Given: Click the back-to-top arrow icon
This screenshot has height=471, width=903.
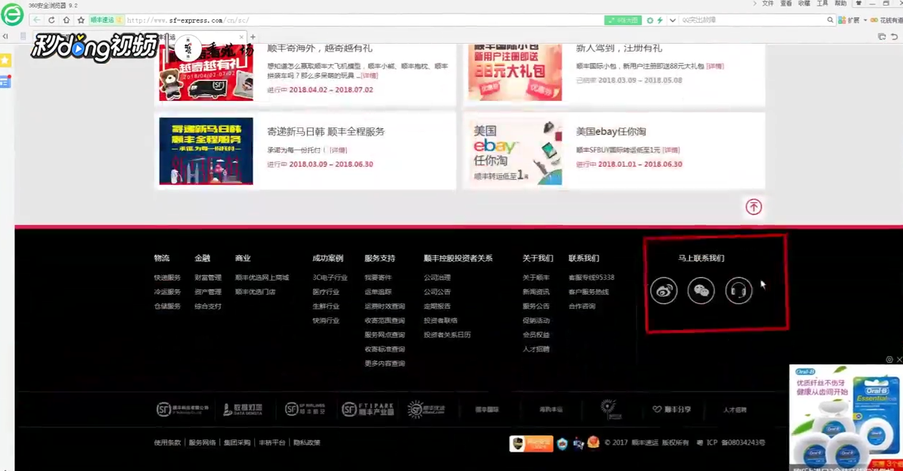Looking at the screenshot, I should point(753,207).
